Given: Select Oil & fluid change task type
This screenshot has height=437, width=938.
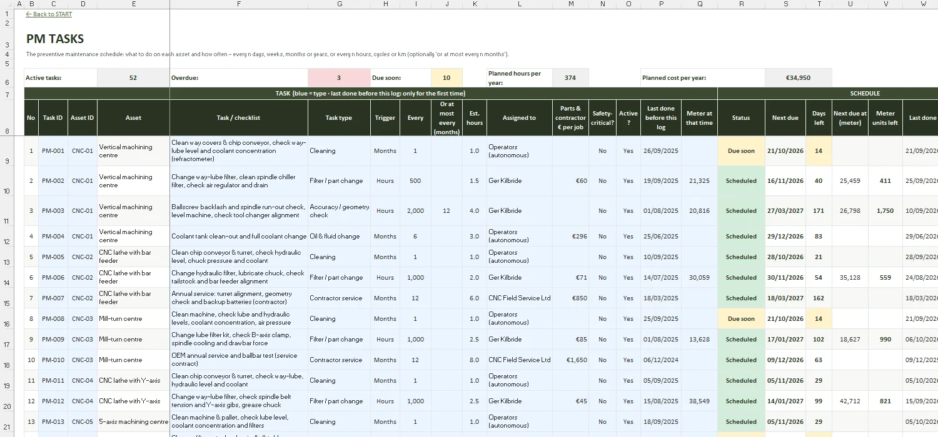Looking at the screenshot, I should [339, 237].
